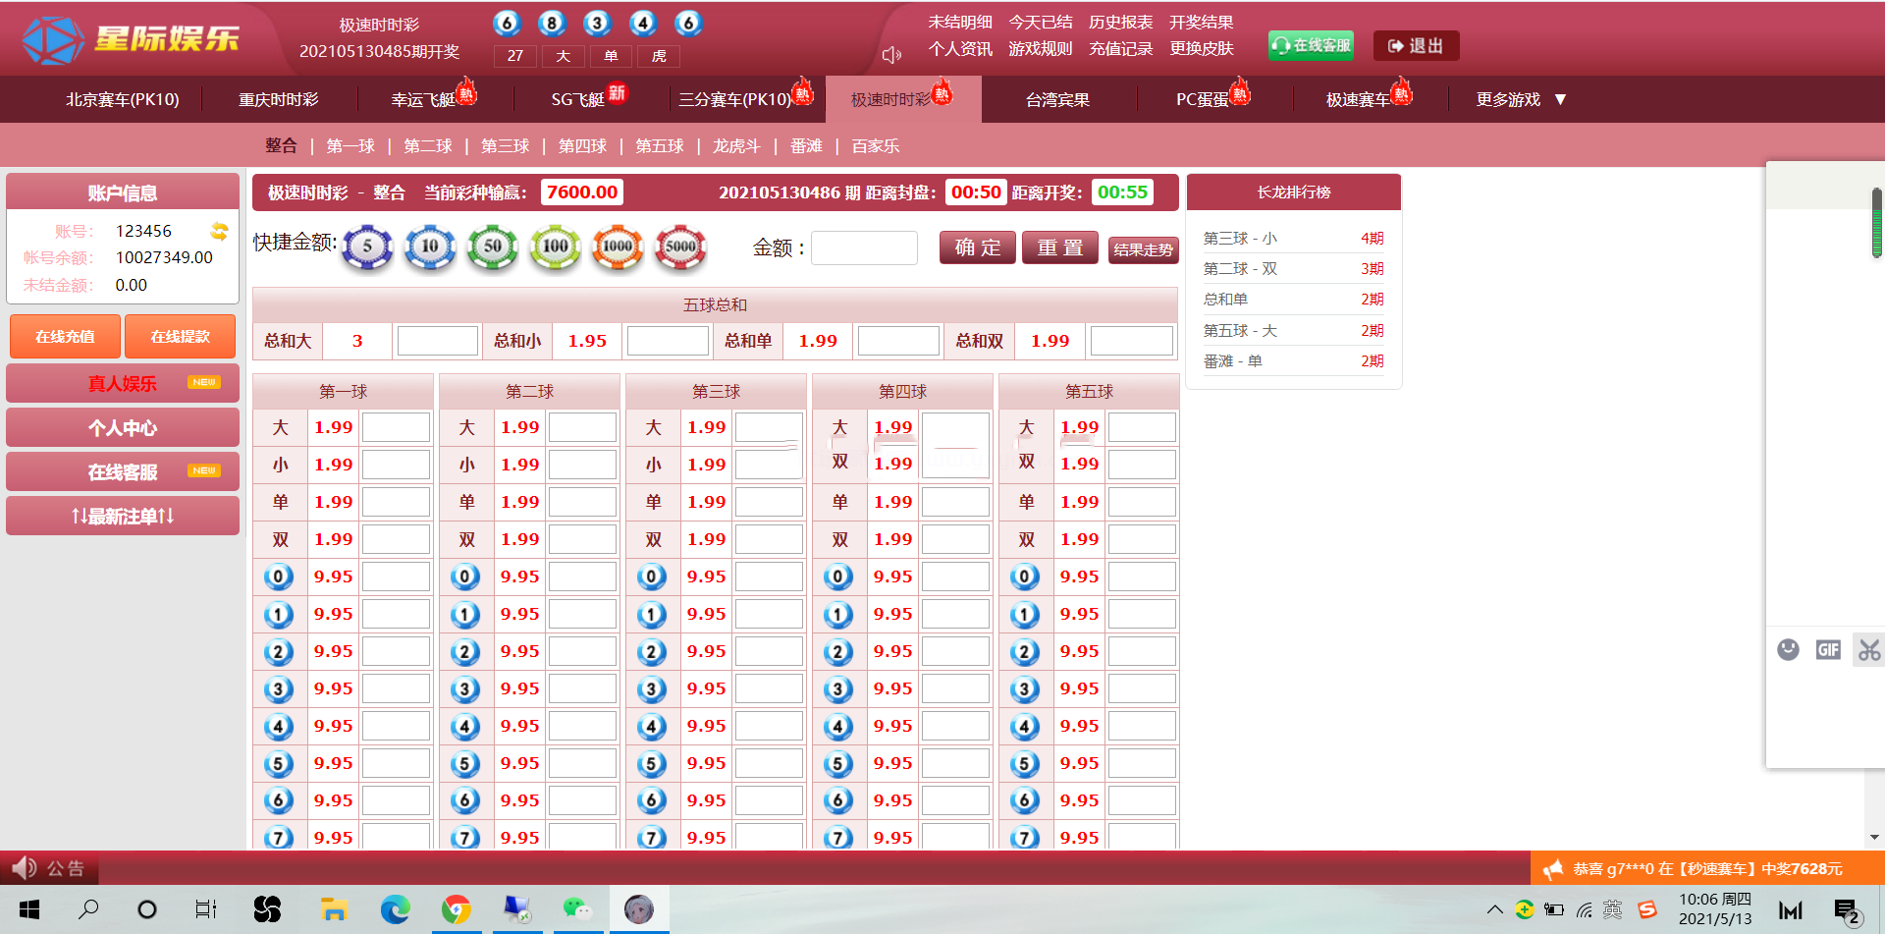Click the account refresh icon
This screenshot has width=1885, height=934.
coord(219,232)
